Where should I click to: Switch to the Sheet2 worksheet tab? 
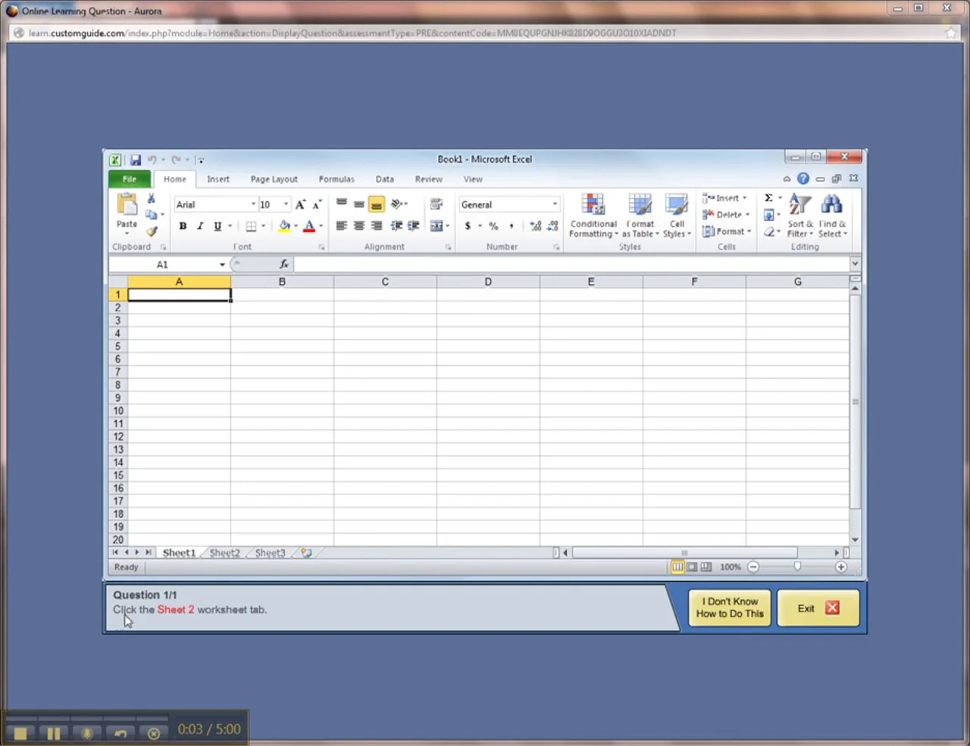tap(224, 553)
